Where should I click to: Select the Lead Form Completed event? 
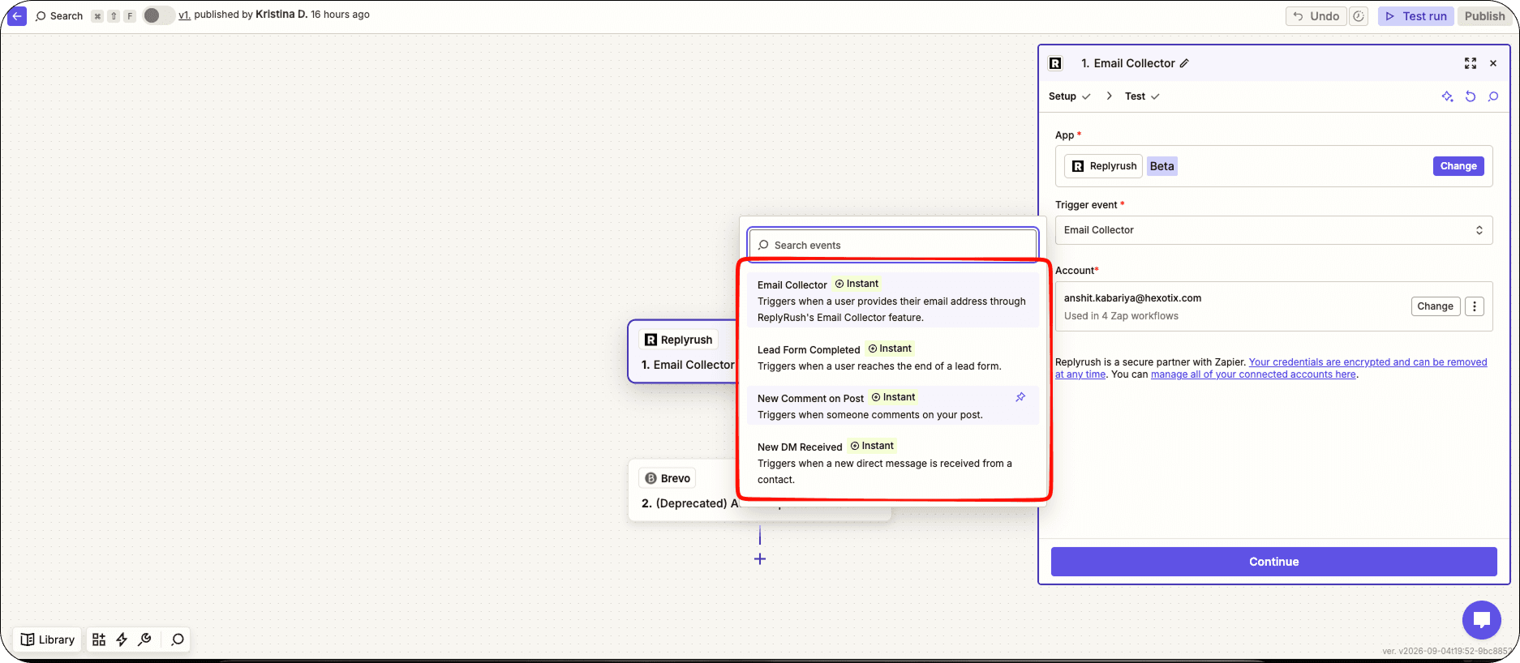(x=893, y=357)
